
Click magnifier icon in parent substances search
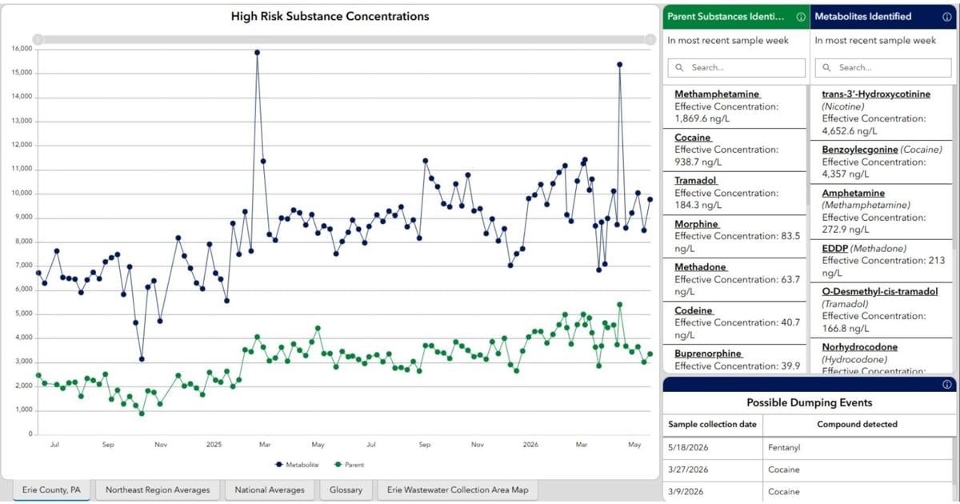pyautogui.click(x=681, y=68)
